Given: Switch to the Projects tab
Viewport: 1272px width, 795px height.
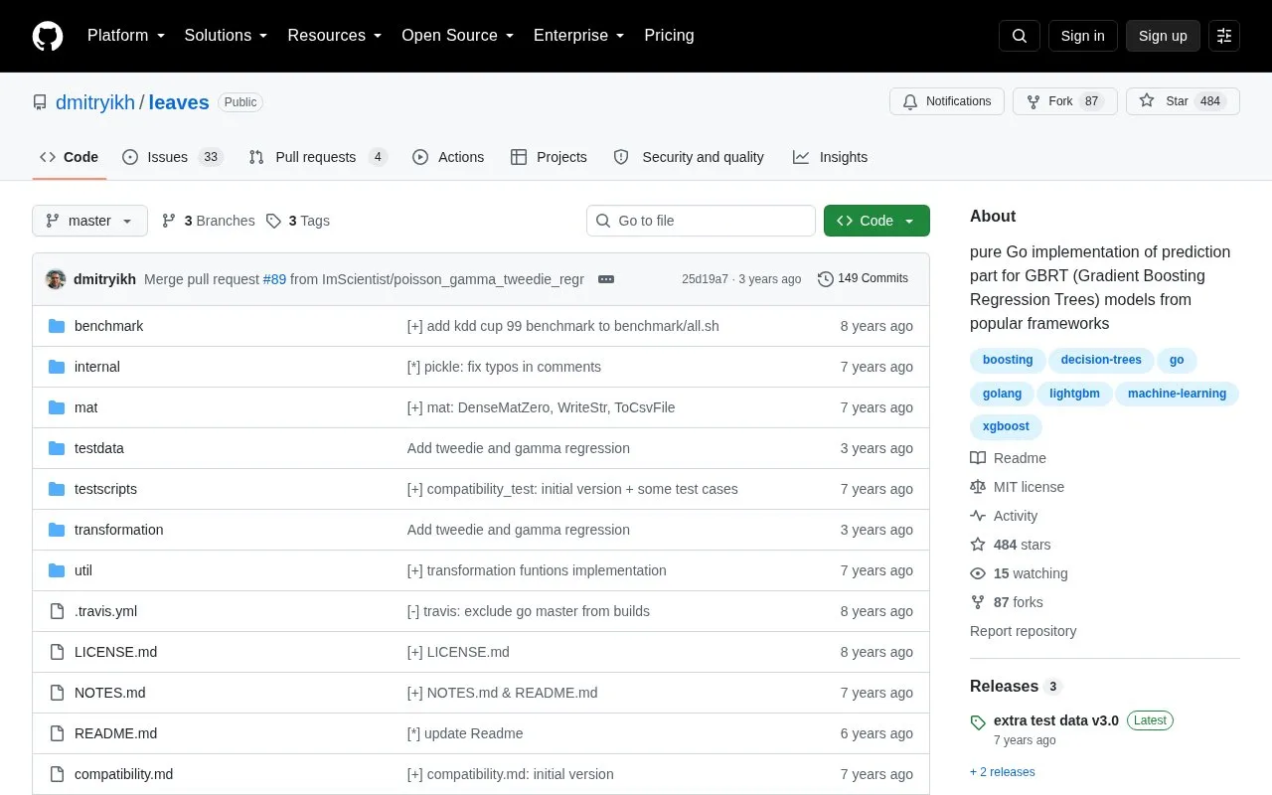Looking at the screenshot, I should [549, 157].
